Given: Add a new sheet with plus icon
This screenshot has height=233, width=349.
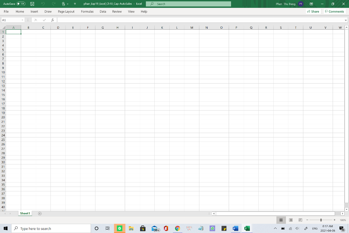Looking at the screenshot, I should (x=40, y=214).
